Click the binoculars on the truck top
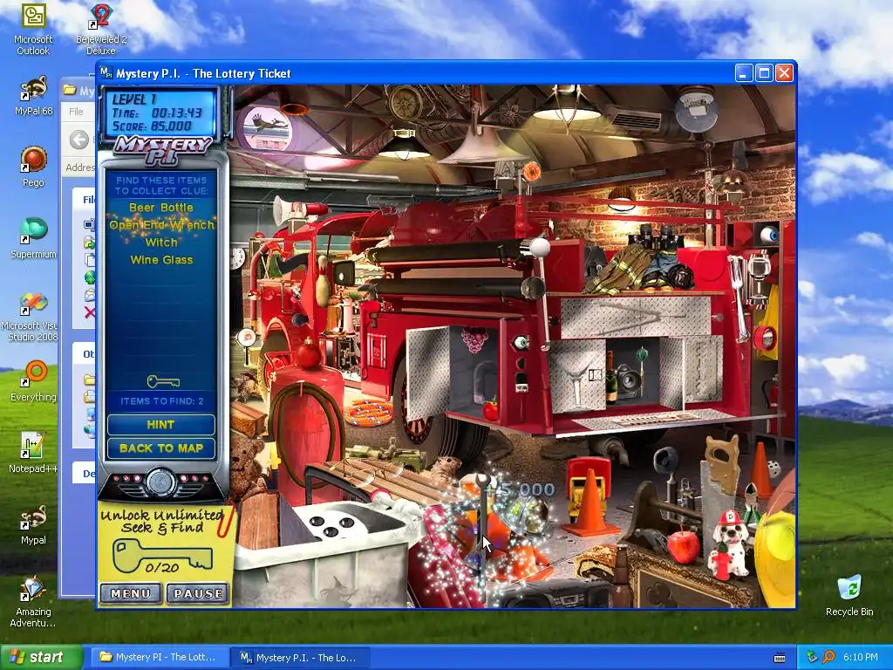893x670 pixels. (656, 236)
